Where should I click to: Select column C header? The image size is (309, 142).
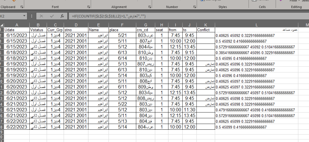point(55,25)
